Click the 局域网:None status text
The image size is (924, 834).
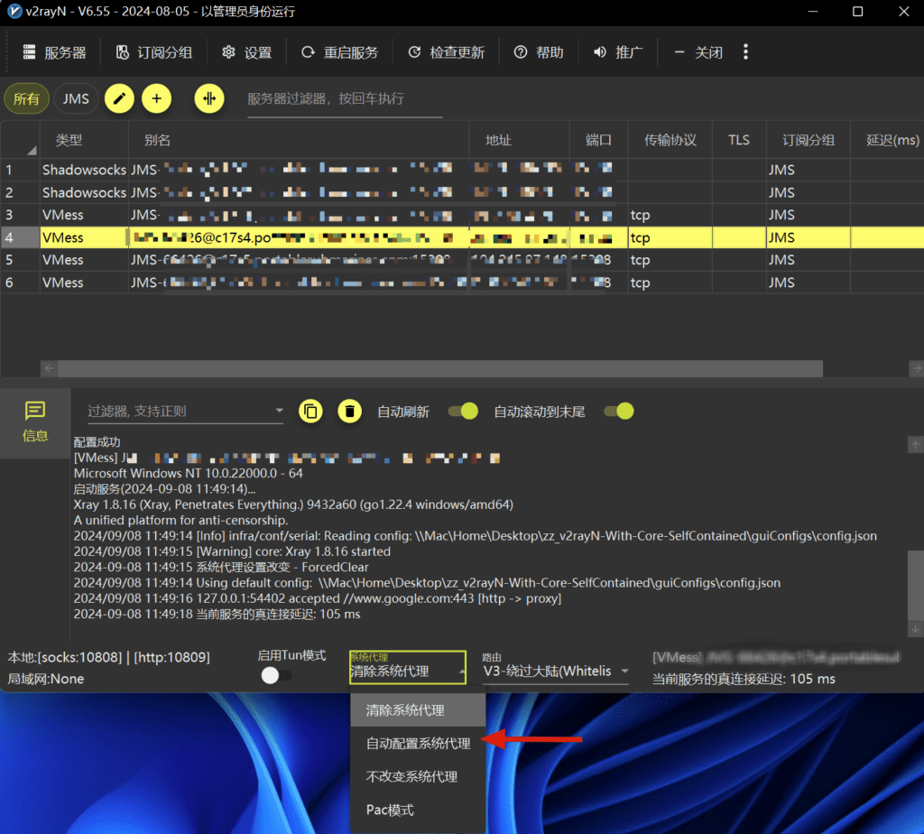coord(46,679)
